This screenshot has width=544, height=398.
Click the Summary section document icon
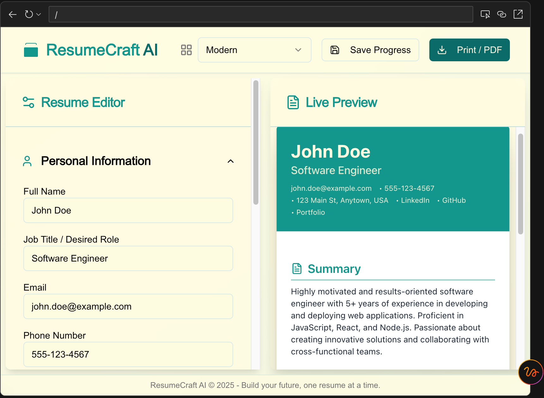point(297,269)
